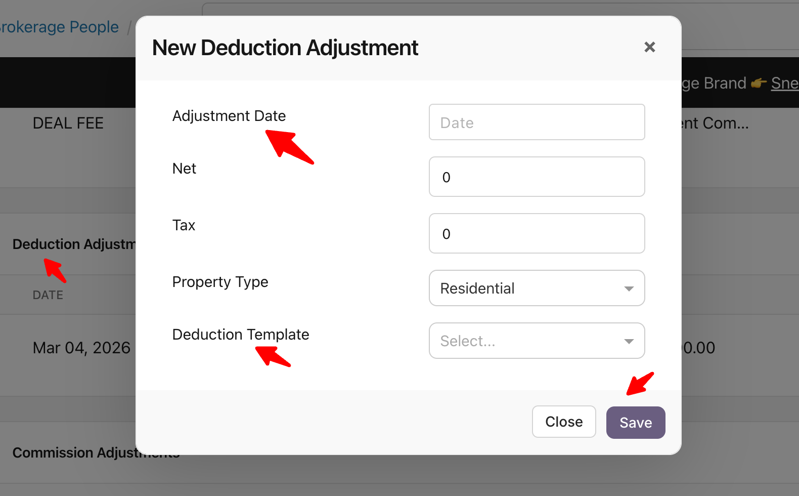
Task: Click the Deduction Template dropdown caret
Action: coord(629,342)
